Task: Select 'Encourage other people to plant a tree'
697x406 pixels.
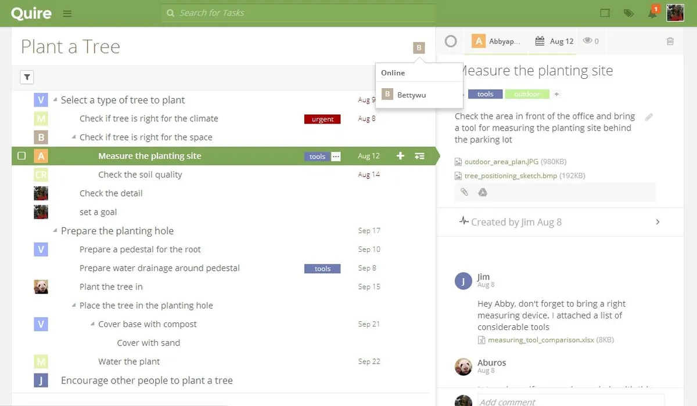Action: click(x=147, y=380)
